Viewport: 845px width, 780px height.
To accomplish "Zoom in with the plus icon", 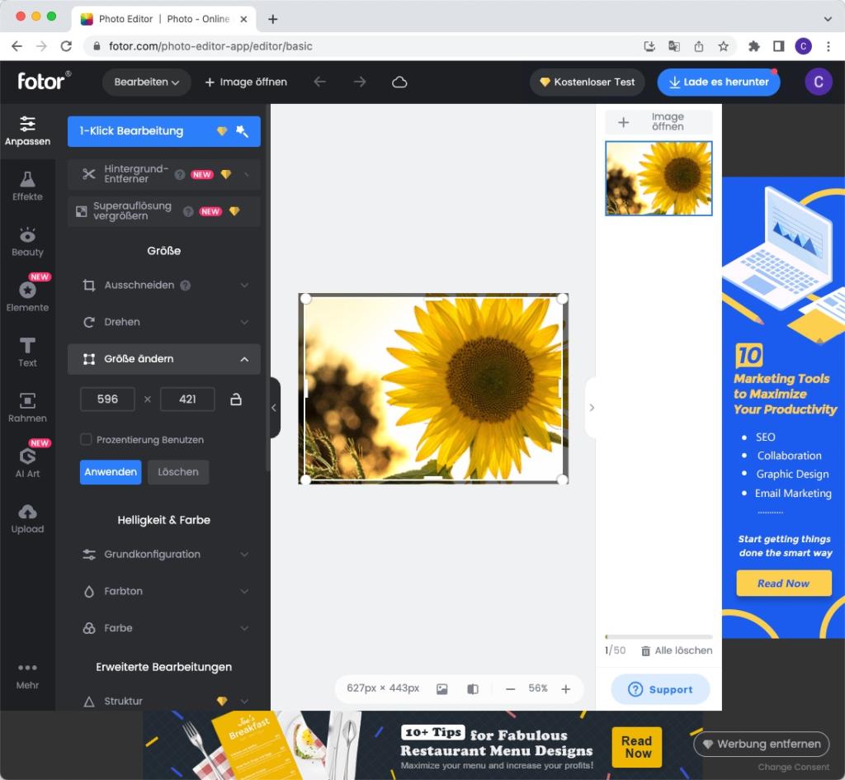I will [x=565, y=688].
